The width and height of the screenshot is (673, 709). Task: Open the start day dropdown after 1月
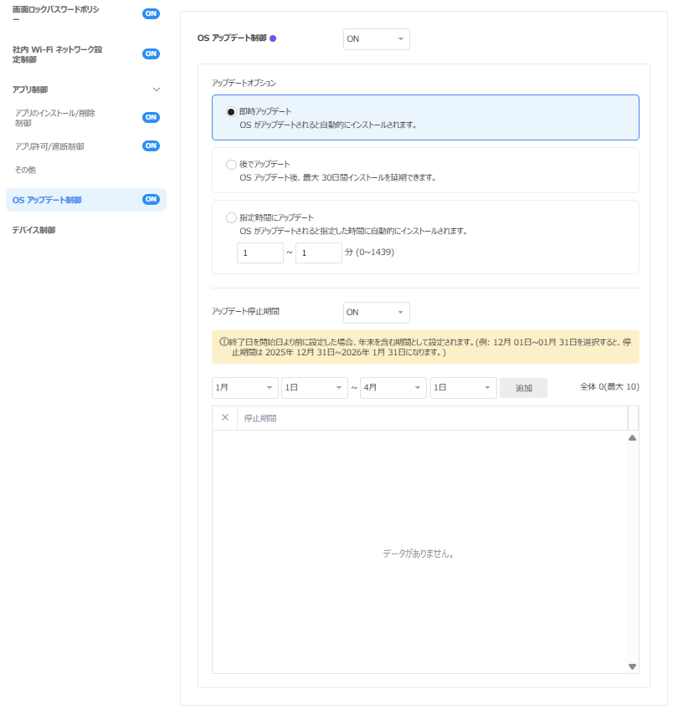click(x=315, y=388)
